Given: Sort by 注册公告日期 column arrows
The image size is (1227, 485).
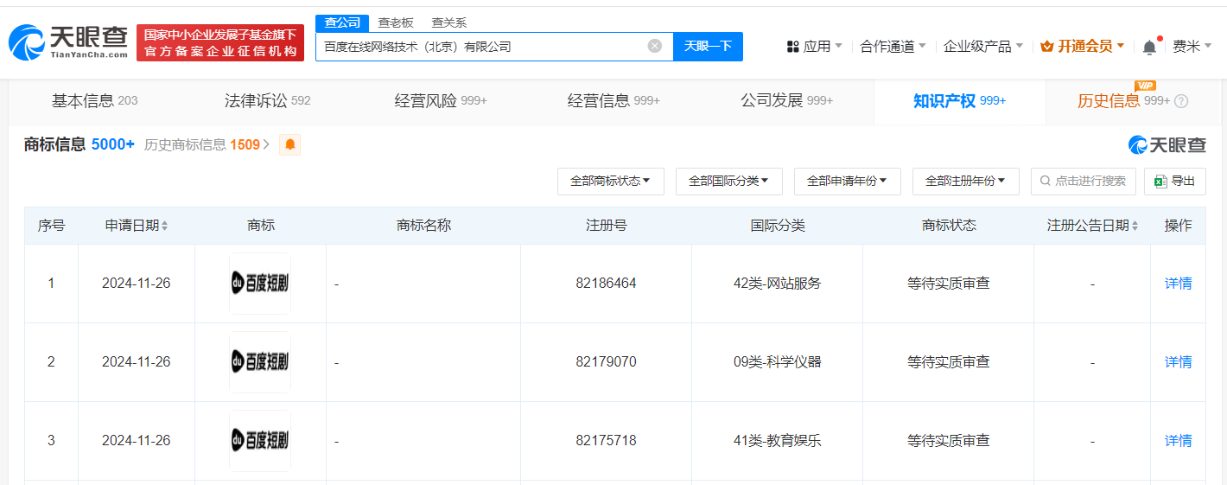Looking at the screenshot, I should pyautogui.click(x=1135, y=226).
